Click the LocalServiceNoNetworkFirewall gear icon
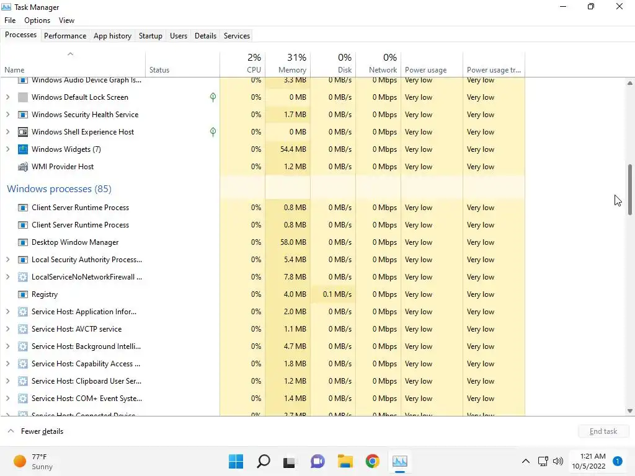Screen dimensions: 635x476 tap(23, 277)
